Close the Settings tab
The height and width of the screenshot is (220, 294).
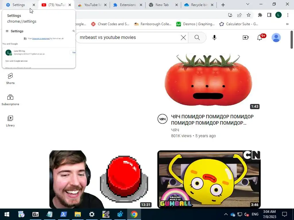pos(34,5)
